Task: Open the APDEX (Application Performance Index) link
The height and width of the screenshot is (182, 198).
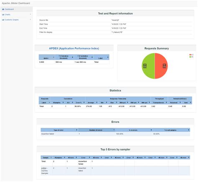Action: click(x=74, y=48)
